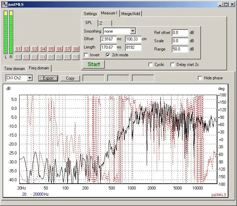Image resolution: width=237 pixels, height=206 pixels.
Task: Click the R8 recall slot button
Action: [76, 57]
